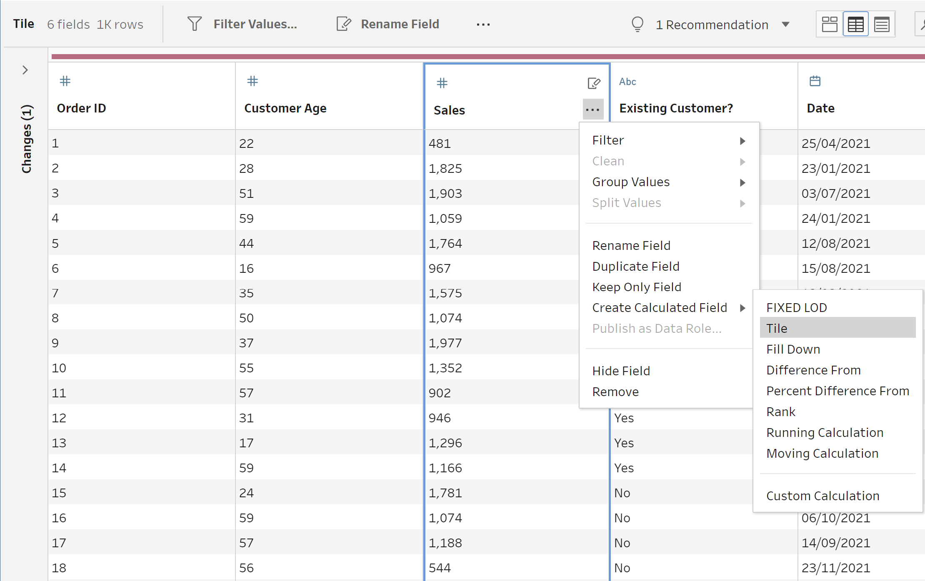Click the Sales column more options button
This screenshot has height=581, width=925.
(592, 110)
